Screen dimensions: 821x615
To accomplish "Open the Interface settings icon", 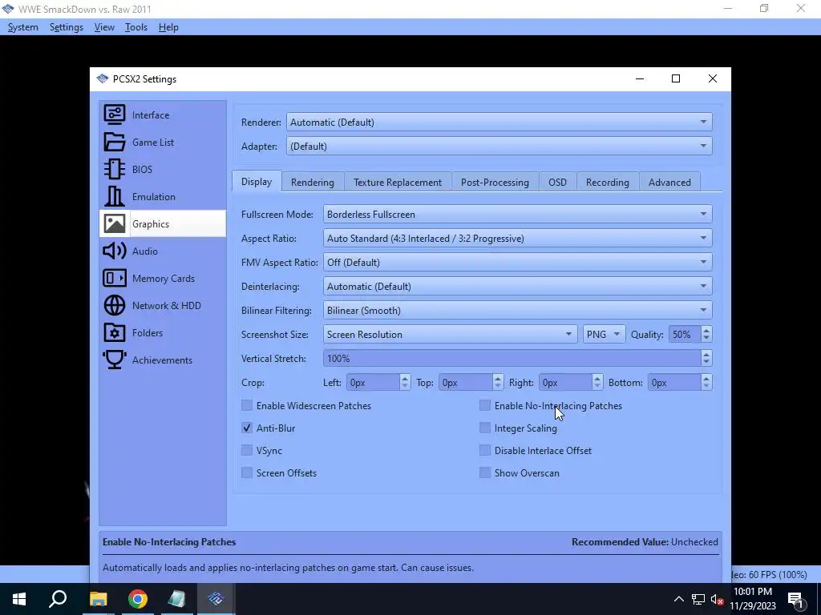I will click(x=114, y=115).
